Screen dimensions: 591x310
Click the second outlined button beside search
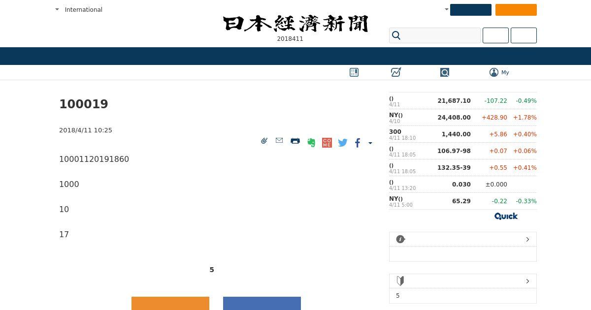pyautogui.click(x=524, y=35)
